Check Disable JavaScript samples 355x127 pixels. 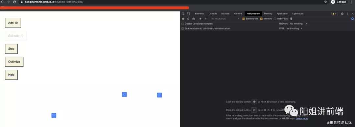point(183,24)
